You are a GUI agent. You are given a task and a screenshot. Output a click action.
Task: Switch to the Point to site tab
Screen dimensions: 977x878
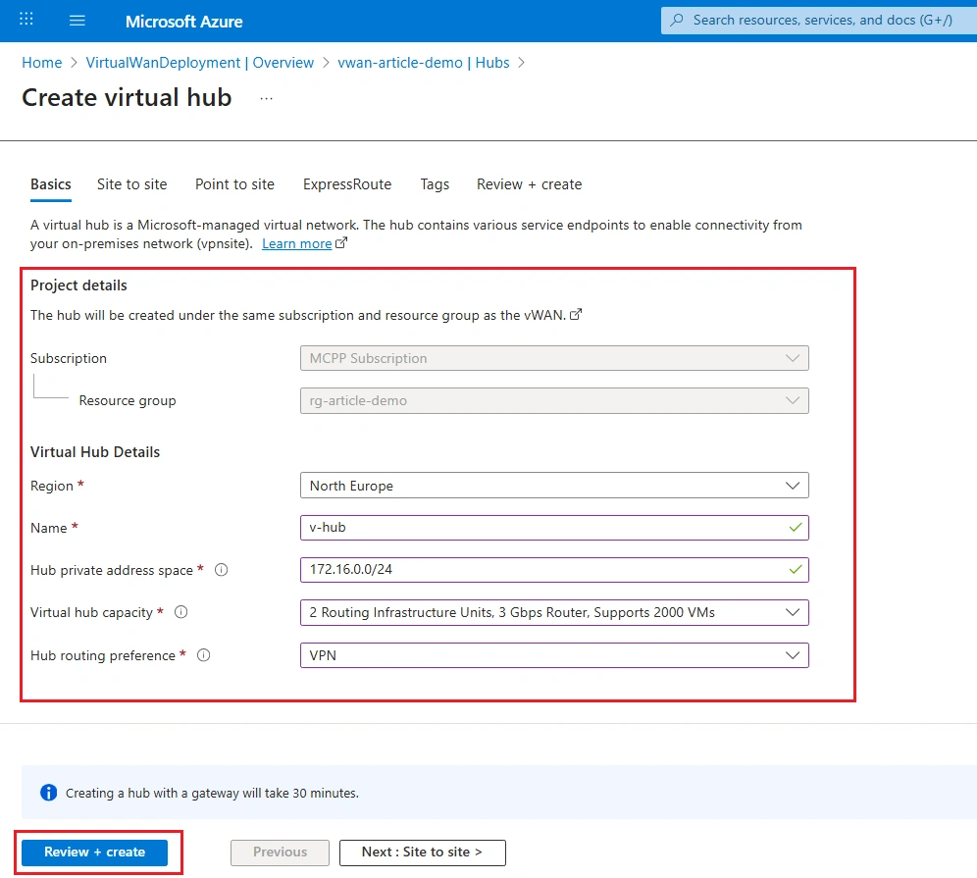pos(234,184)
